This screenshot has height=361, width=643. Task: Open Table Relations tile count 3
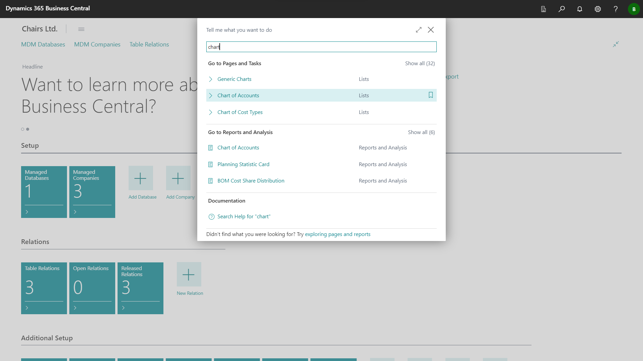coord(29,287)
